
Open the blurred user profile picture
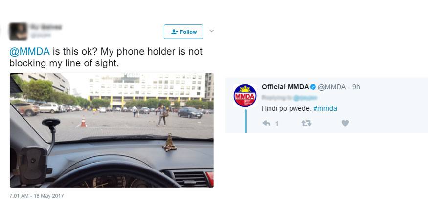pos(18,31)
